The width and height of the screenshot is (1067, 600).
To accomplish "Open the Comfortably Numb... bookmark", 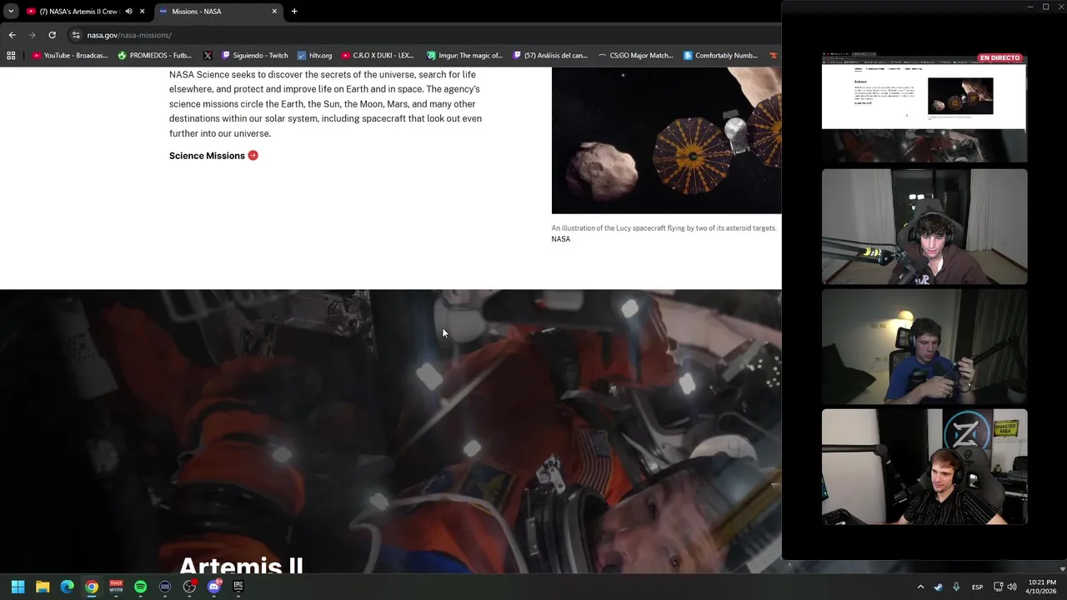I will click(721, 56).
